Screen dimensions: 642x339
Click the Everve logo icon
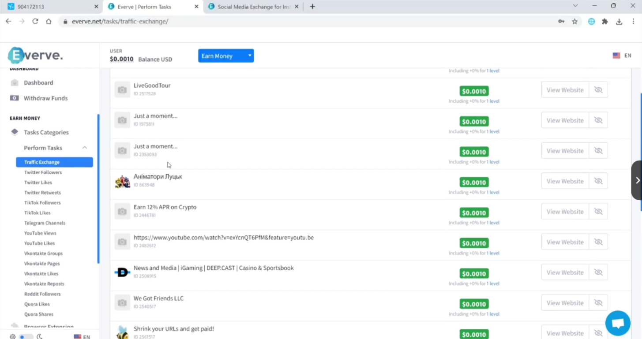point(16,56)
